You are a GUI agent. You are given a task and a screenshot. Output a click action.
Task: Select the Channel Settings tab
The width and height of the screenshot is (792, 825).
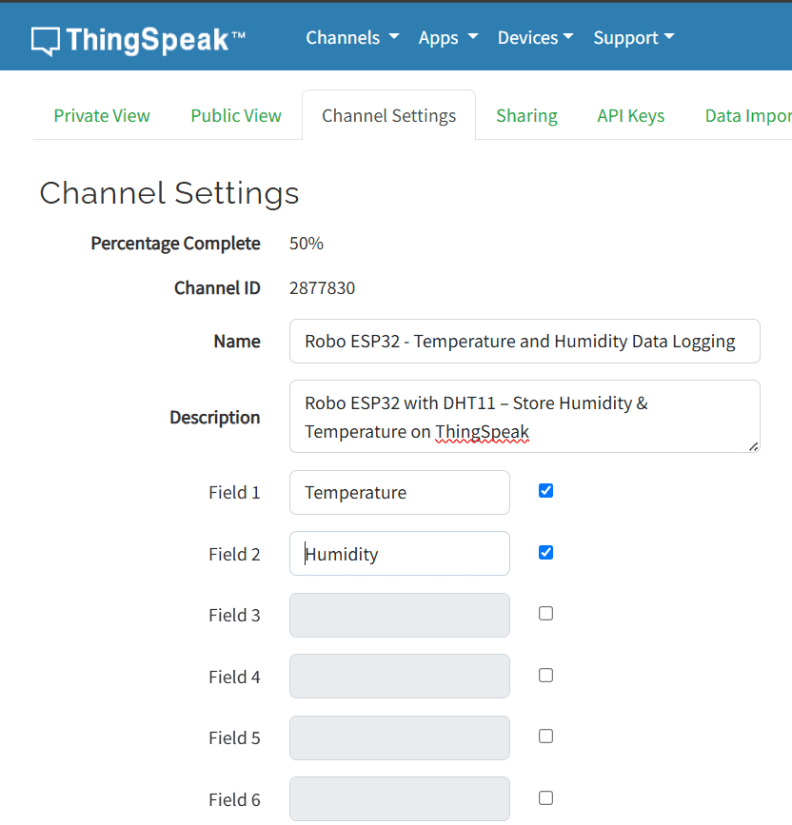388,115
